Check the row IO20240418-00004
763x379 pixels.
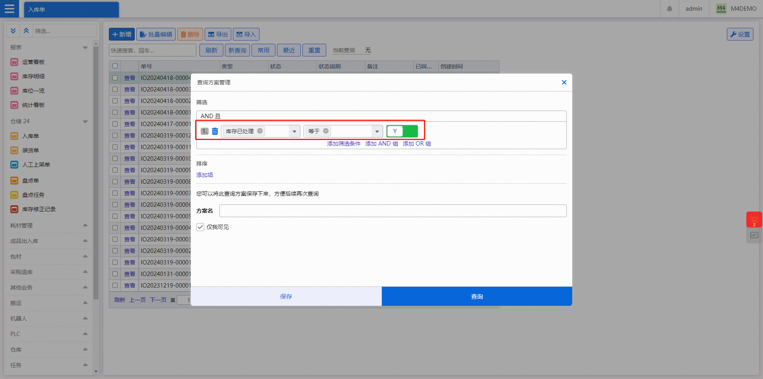(x=115, y=78)
